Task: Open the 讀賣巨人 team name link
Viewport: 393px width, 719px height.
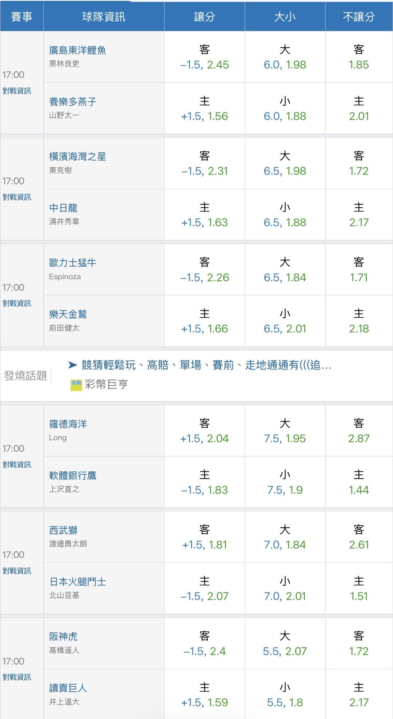Action: point(68,688)
